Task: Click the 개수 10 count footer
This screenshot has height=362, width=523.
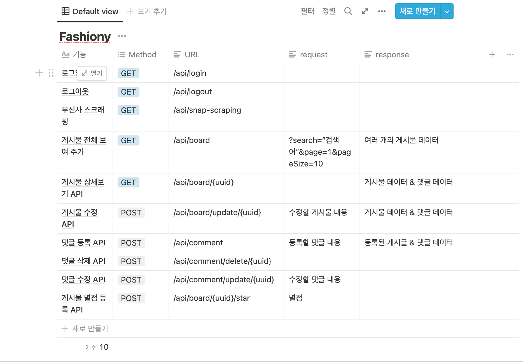Action: coord(97,347)
